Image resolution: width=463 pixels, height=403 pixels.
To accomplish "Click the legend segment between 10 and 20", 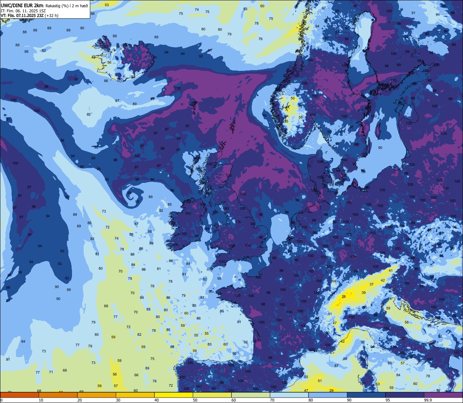I will (58, 395).
